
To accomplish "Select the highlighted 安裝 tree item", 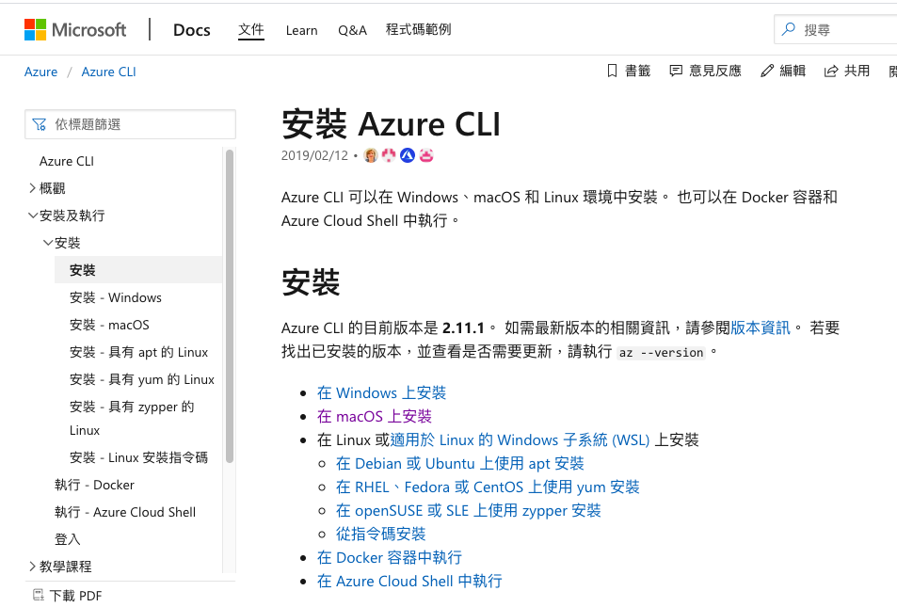I will tap(137, 270).
